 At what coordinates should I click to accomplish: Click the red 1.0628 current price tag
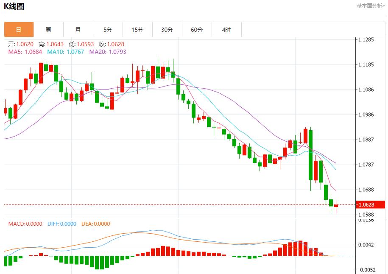click(x=366, y=205)
